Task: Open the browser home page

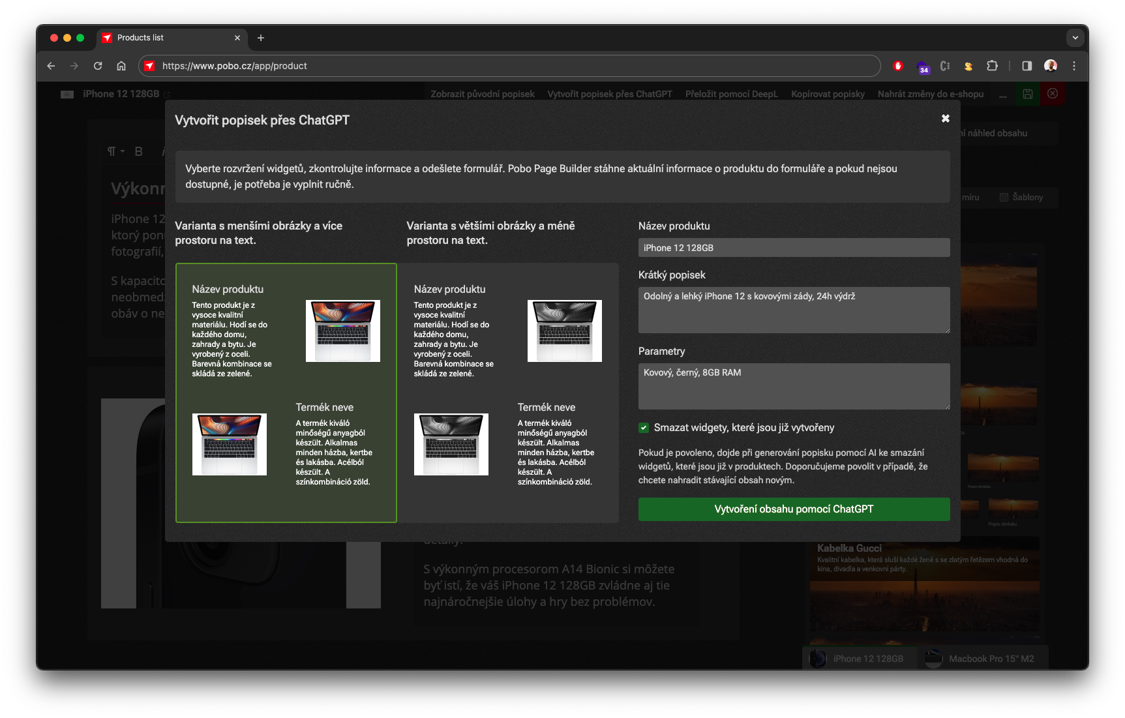Action: coord(121,66)
